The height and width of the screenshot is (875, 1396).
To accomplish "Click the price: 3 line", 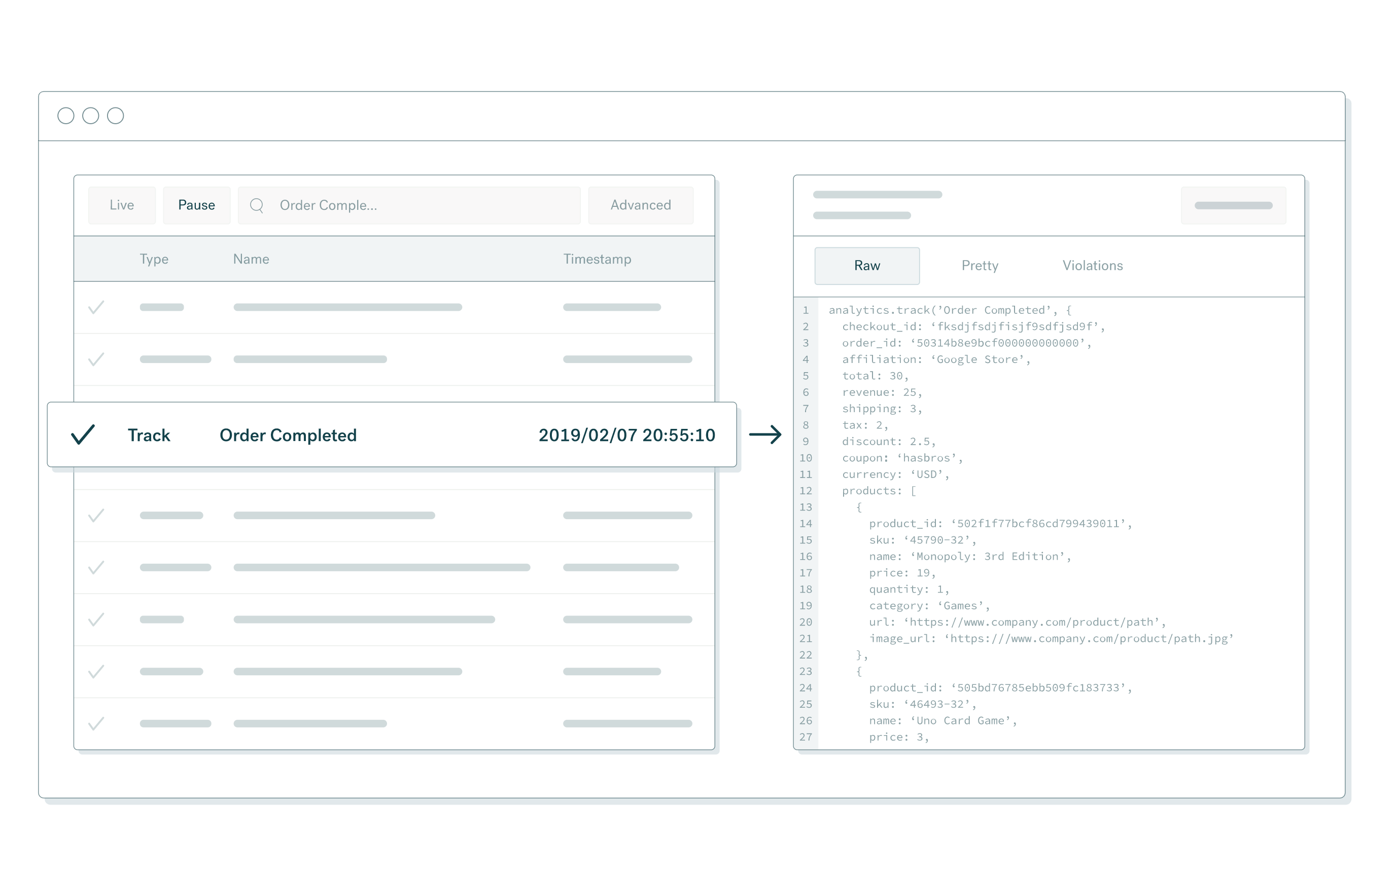I will [899, 737].
